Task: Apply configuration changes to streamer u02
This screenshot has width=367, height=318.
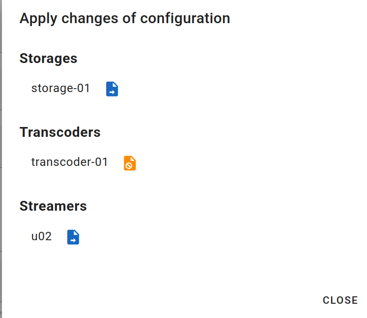Action: [73, 237]
